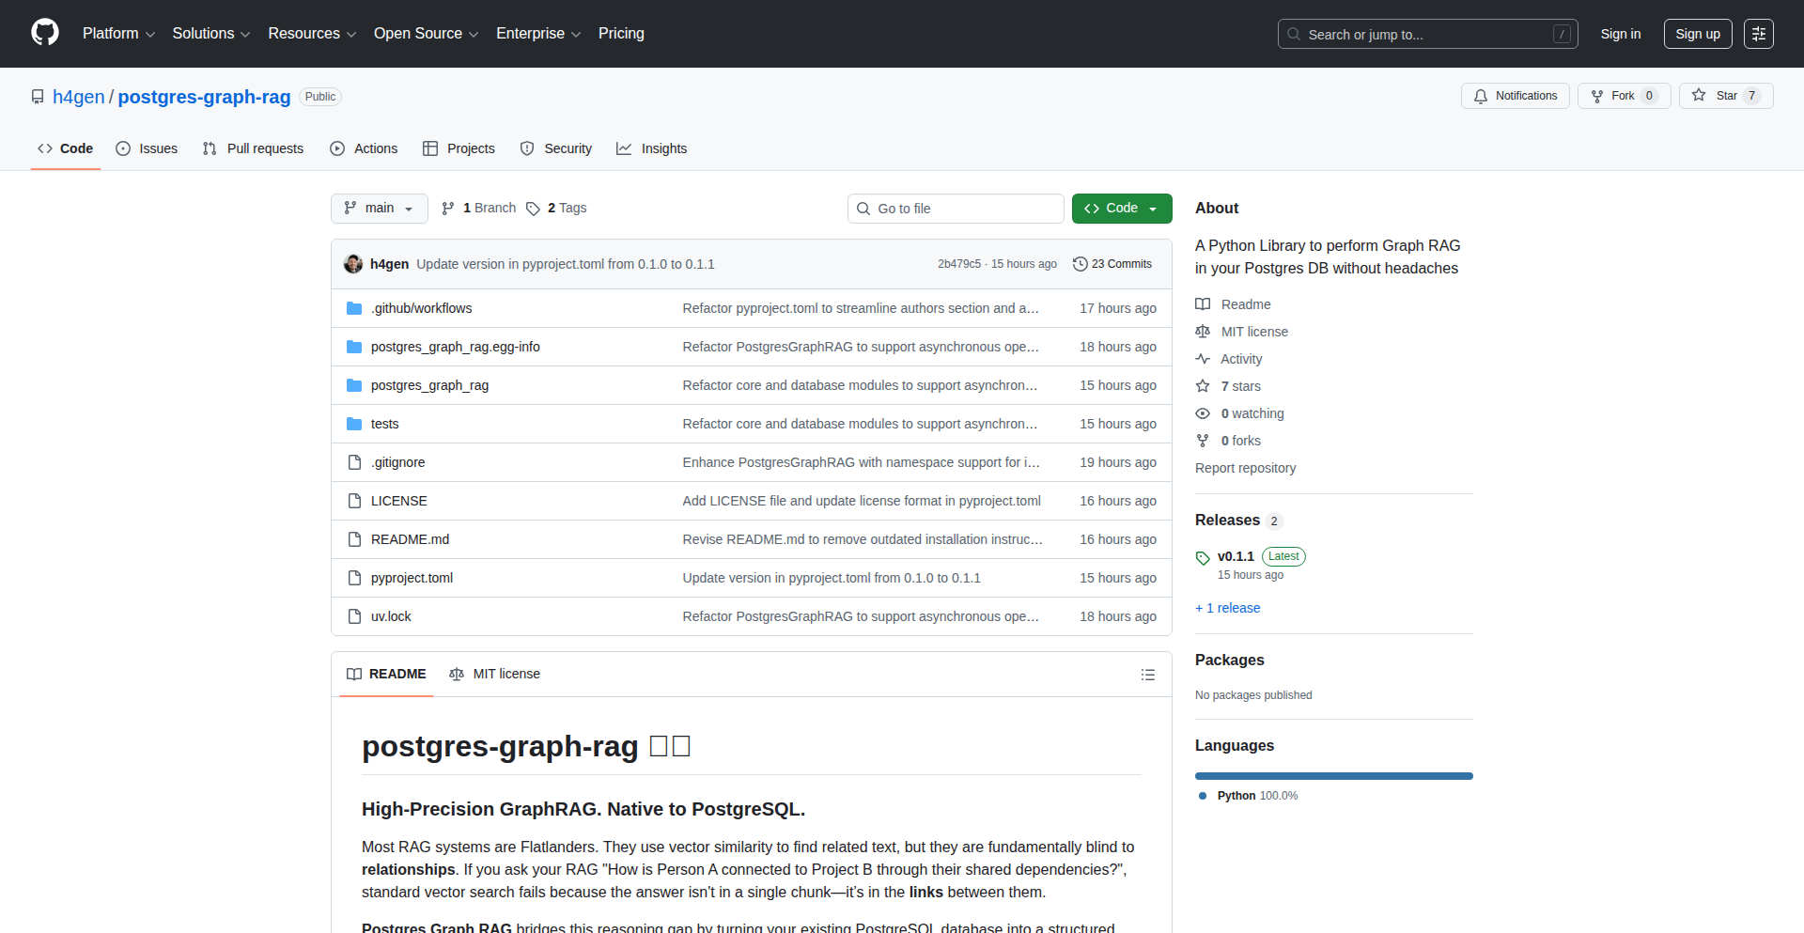
Task: Click the bell Notifications icon
Action: point(1480,96)
